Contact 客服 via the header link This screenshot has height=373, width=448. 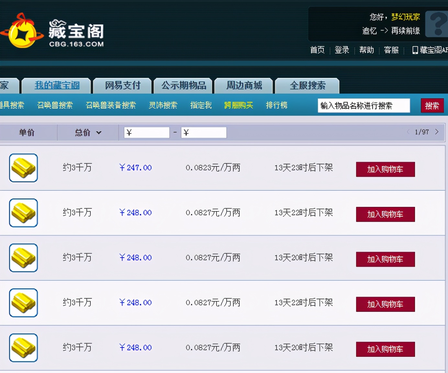click(x=391, y=50)
